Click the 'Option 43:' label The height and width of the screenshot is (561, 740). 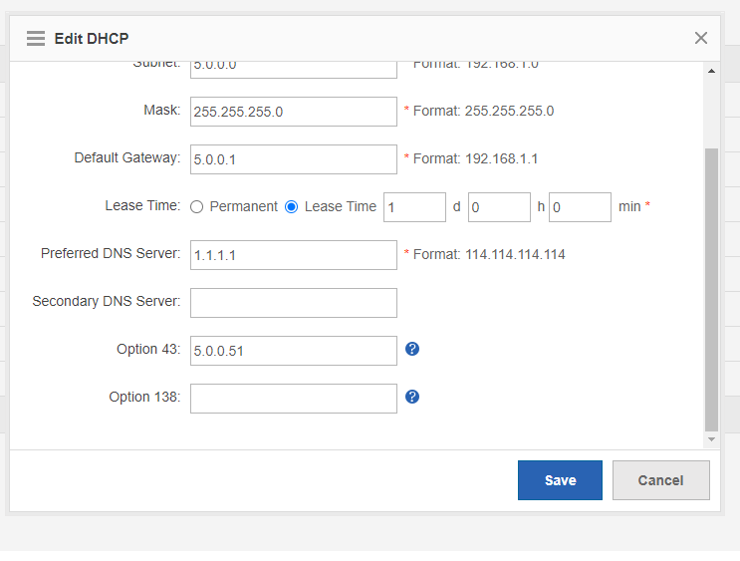(x=148, y=349)
